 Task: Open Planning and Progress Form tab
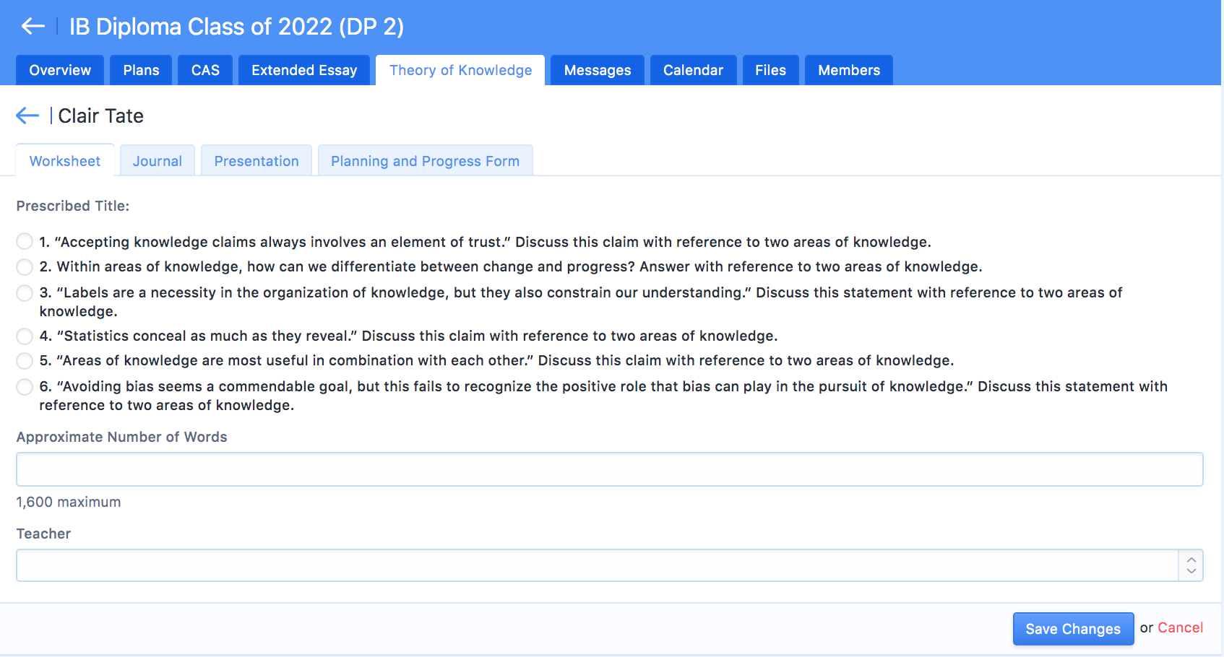(x=425, y=161)
